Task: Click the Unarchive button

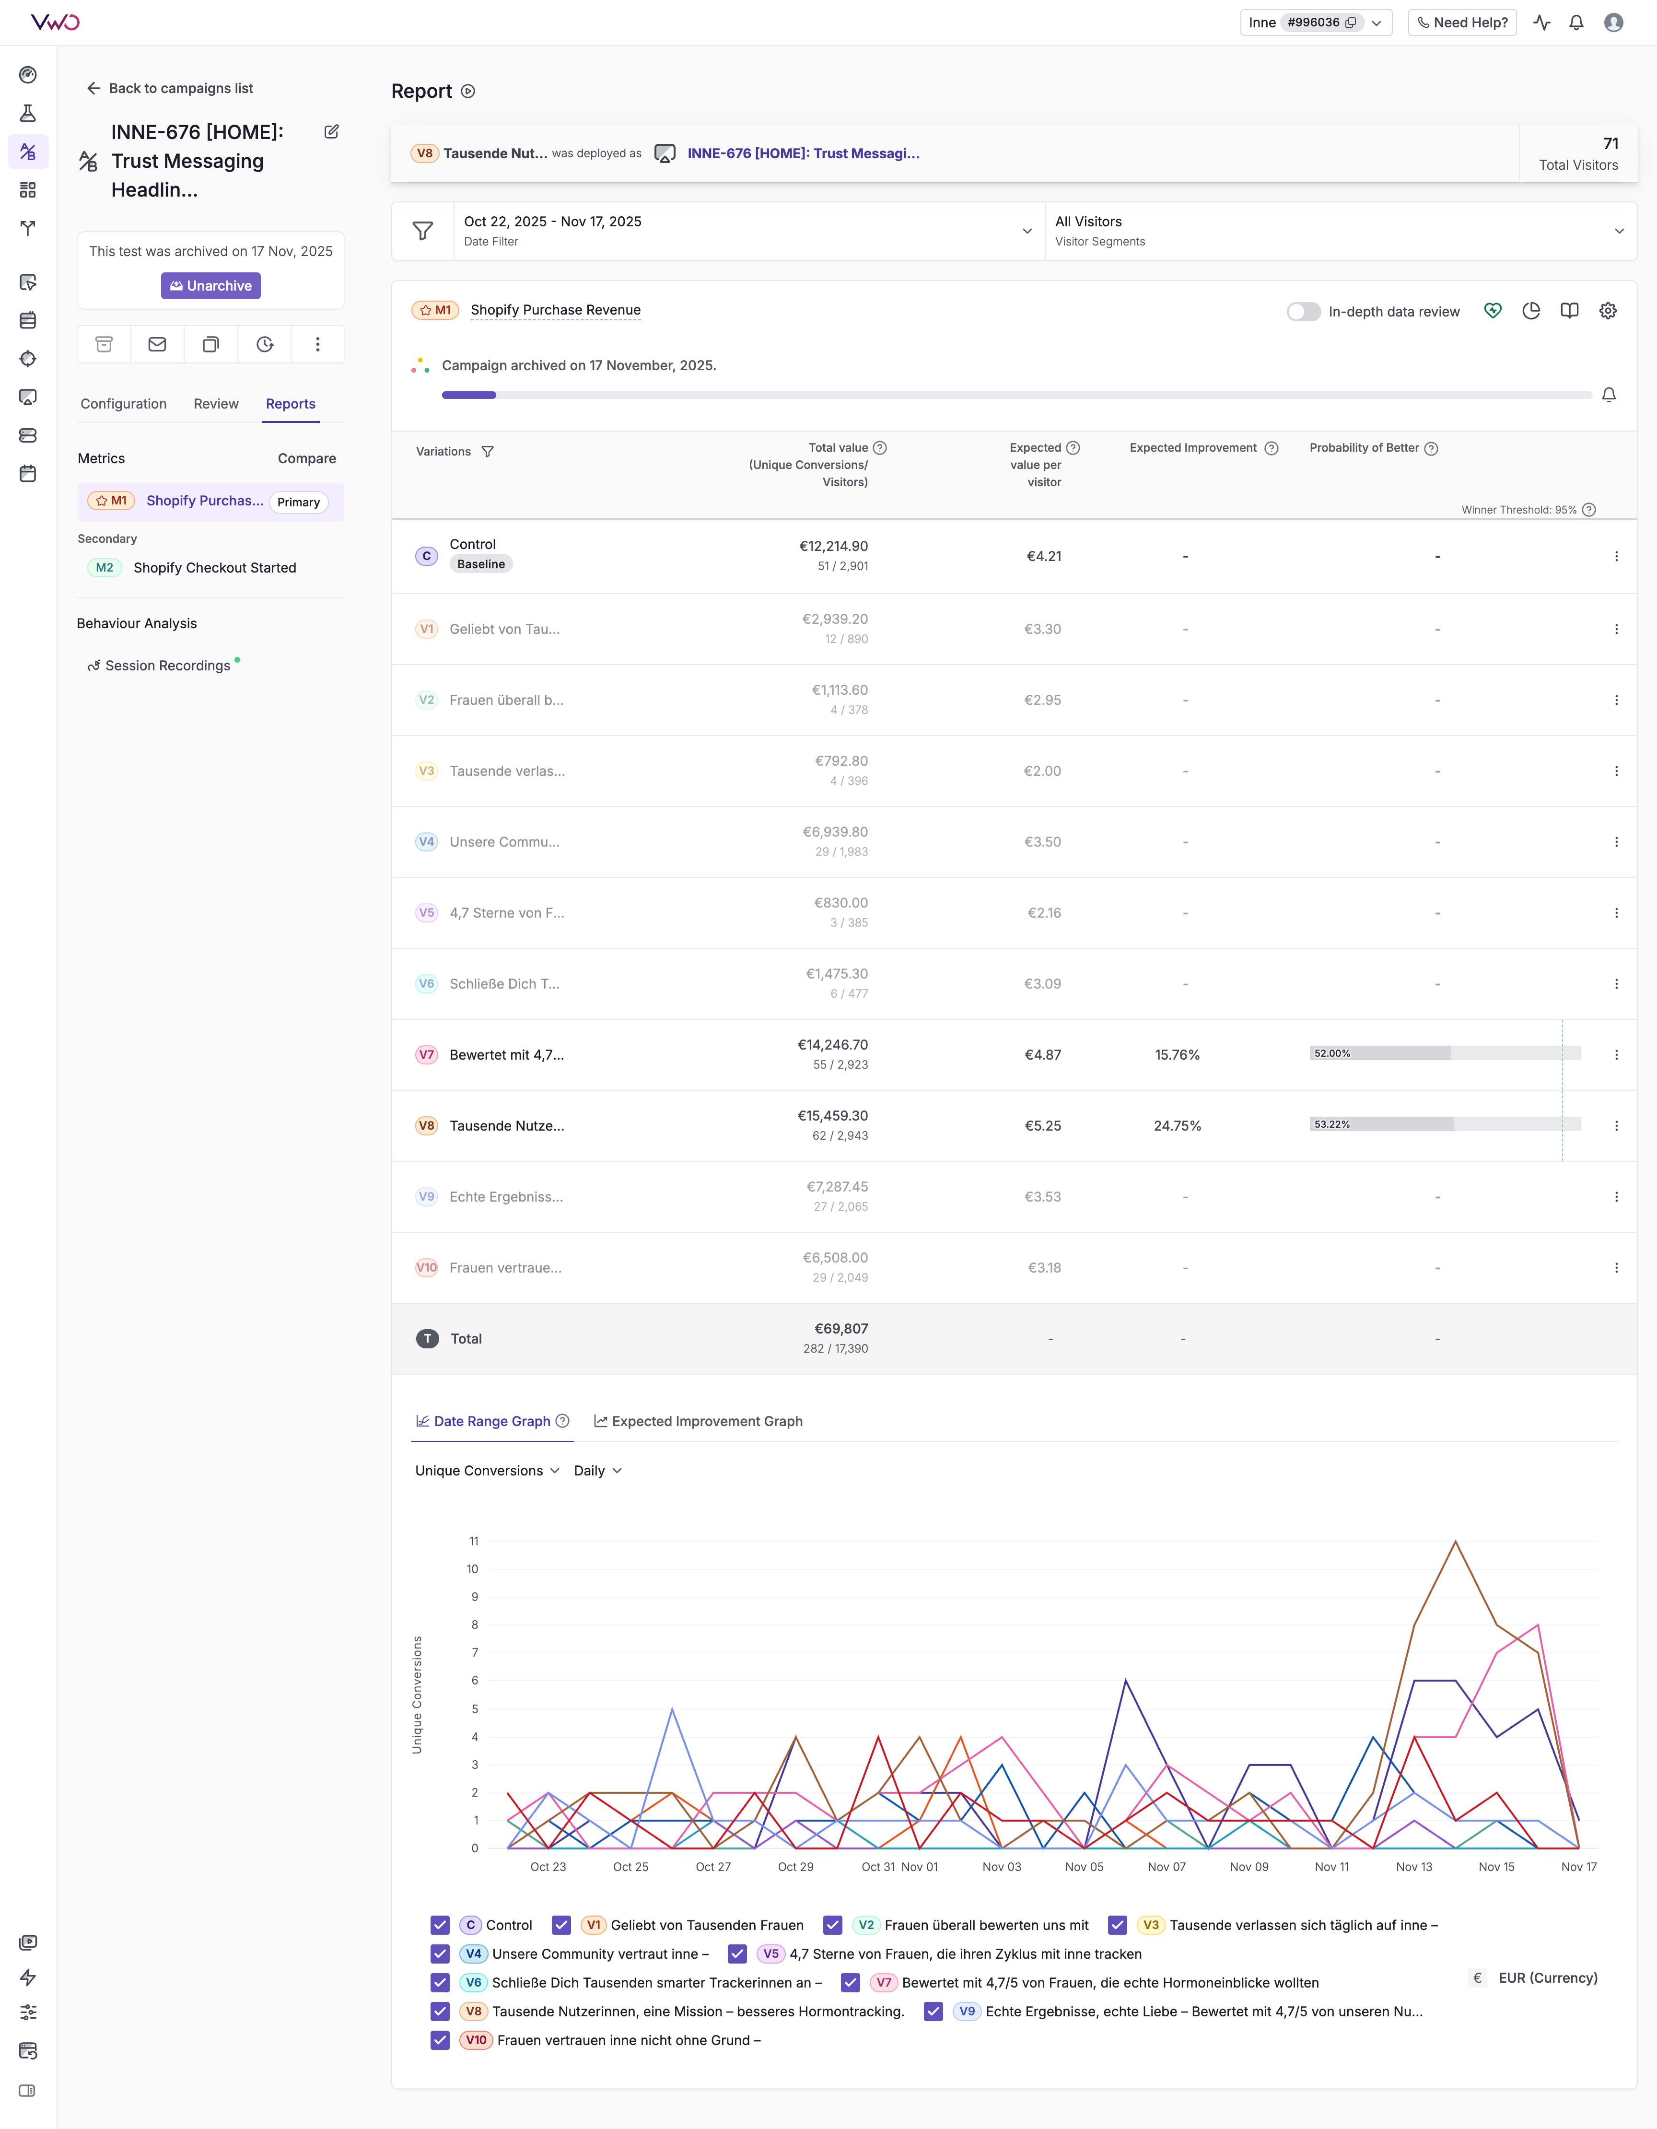Action: pyautogui.click(x=210, y=286)
